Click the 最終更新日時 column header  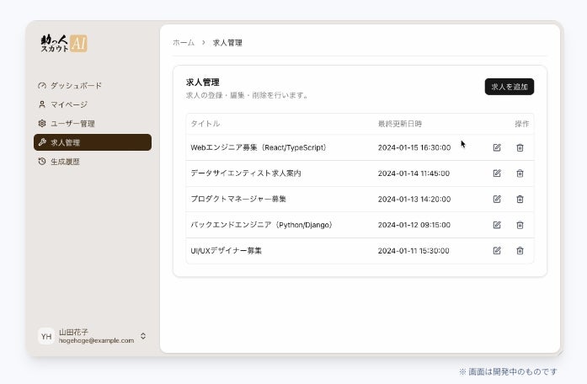click(x=400, y=124)
